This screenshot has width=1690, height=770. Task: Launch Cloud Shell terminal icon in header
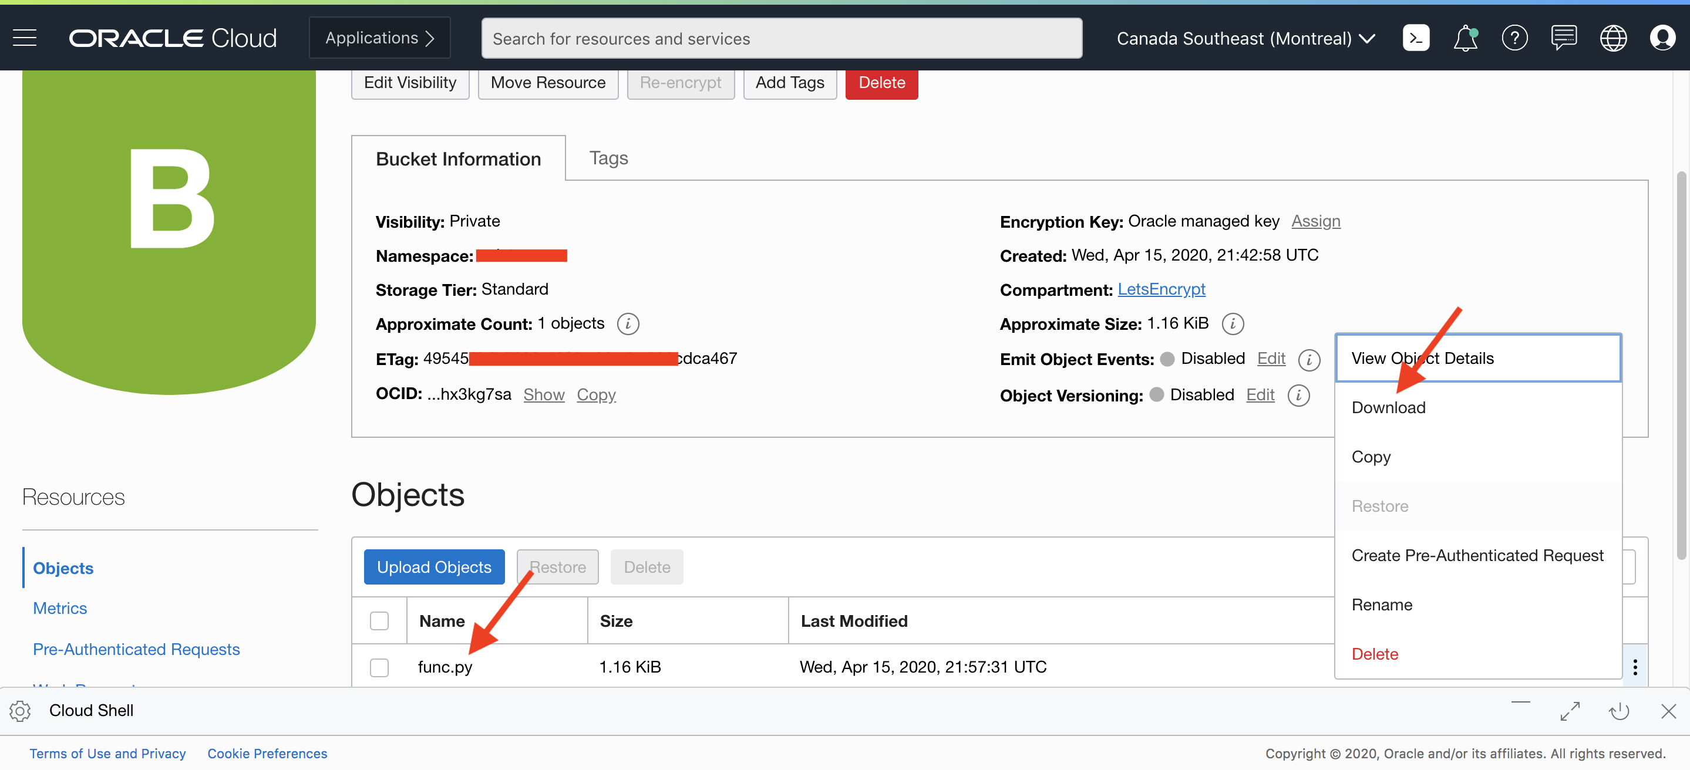pos(1415,38)
